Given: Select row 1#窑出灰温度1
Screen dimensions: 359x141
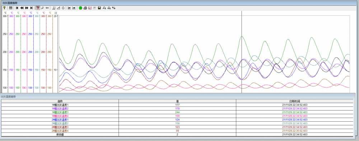Looking at the screenshot, I should click(x=177, y=105).
